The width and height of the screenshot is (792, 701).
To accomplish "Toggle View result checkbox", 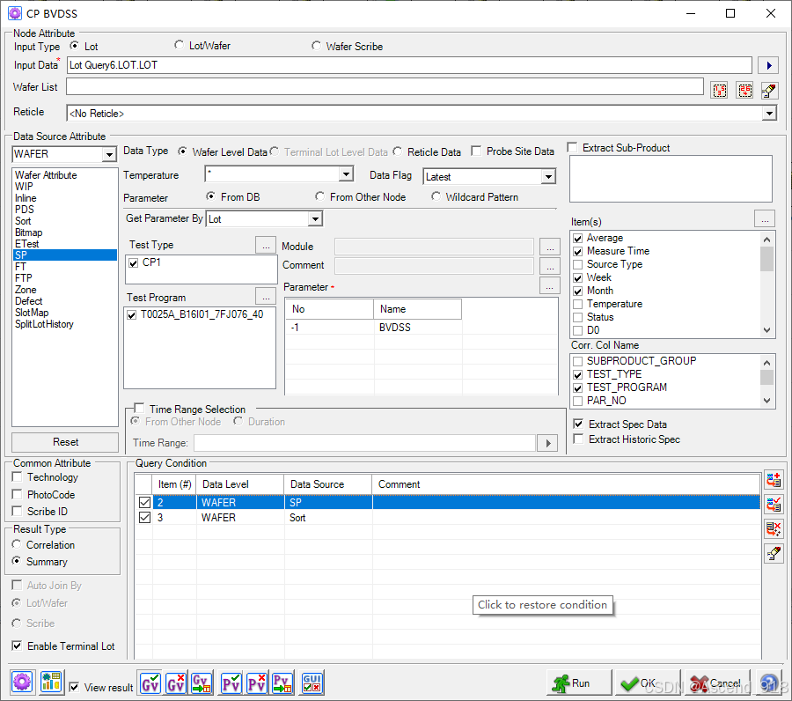I will pyautogui.click(x=74, y=687).
